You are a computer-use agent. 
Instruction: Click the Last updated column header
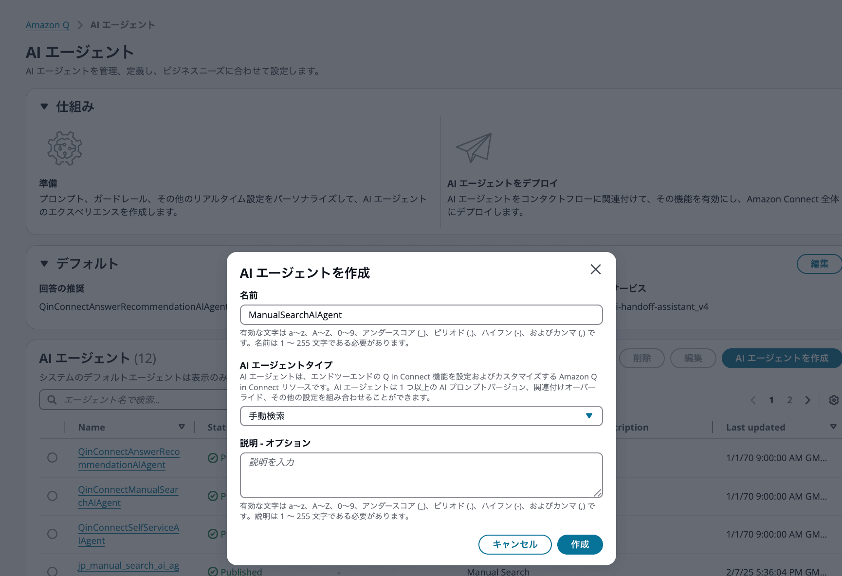coord(755,427)
